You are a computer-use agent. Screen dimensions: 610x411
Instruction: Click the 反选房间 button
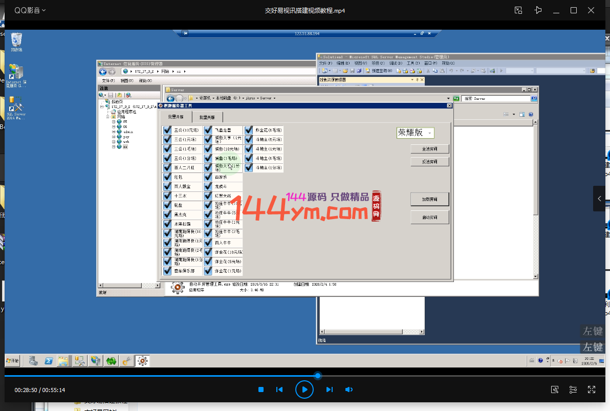tap(430, 162)
